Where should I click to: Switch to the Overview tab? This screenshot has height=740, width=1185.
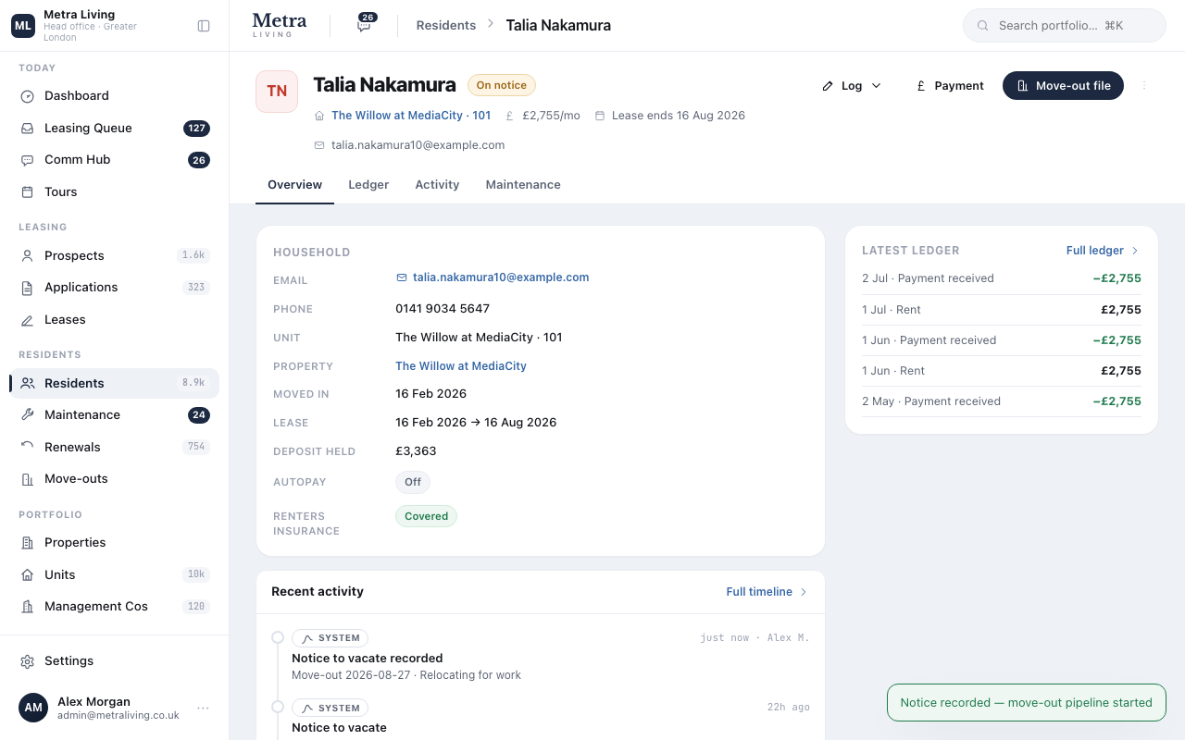294,185
